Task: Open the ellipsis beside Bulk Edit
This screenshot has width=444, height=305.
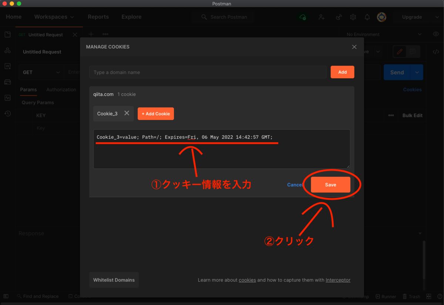Action: (391, 115)
